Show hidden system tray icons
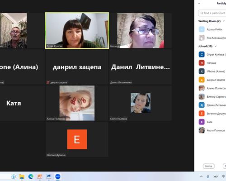 tap(201, 176)
